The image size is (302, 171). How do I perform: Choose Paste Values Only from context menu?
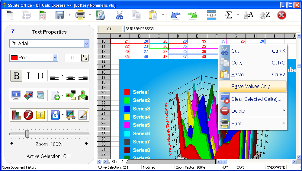coord(250,87)
